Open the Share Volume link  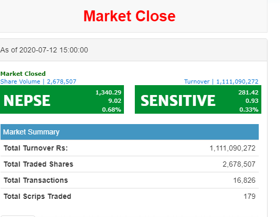pyautogui.click(x=38, y=82)
